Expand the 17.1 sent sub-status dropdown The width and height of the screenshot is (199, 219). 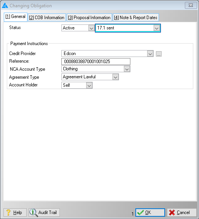click(x=157, y=28)
